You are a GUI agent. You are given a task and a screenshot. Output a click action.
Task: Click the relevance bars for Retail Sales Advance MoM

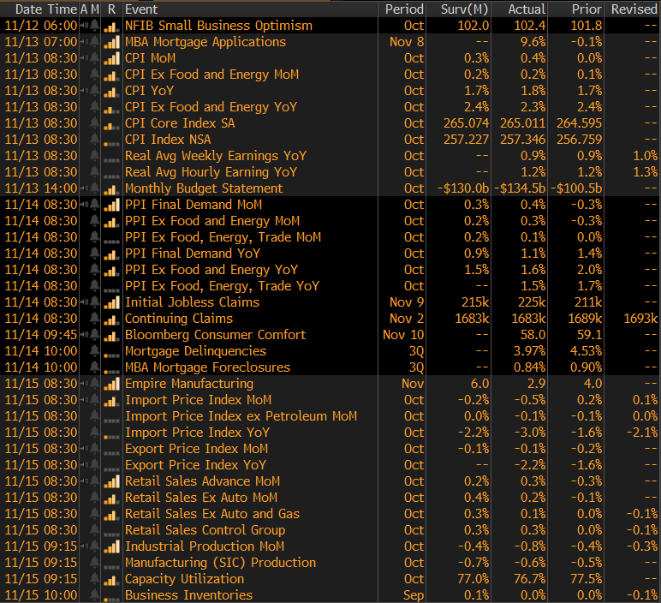[x=111, y=481]
